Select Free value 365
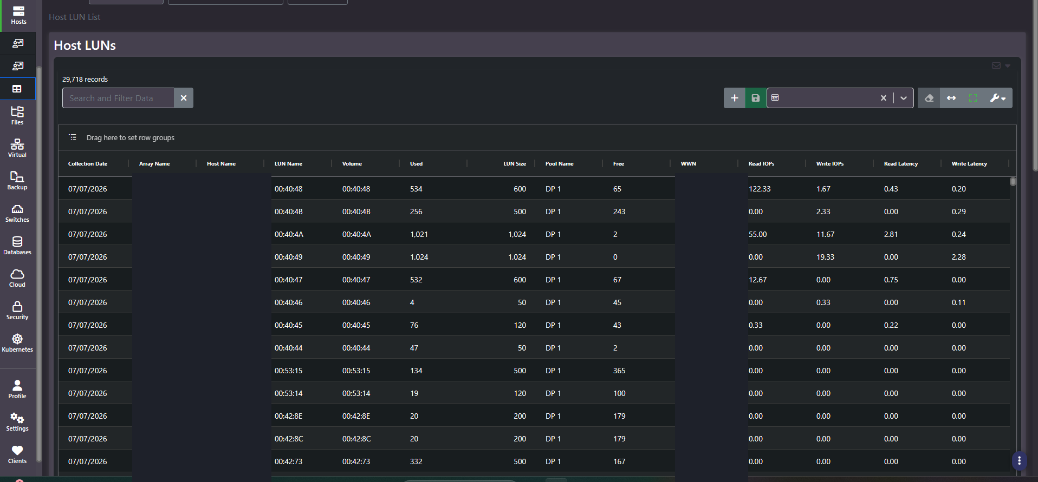The height and width of the screenshot is (482, 1038). [x=619, y=371]
